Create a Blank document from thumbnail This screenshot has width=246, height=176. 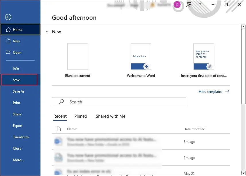(x=78, y=57)
